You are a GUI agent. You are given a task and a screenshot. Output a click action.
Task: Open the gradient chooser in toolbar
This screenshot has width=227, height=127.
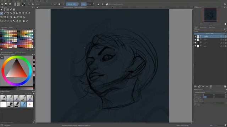15,4
